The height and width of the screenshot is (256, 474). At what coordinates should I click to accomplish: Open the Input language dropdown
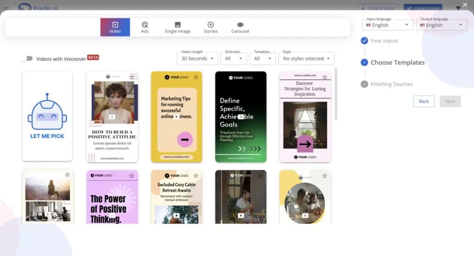[387, 25]
